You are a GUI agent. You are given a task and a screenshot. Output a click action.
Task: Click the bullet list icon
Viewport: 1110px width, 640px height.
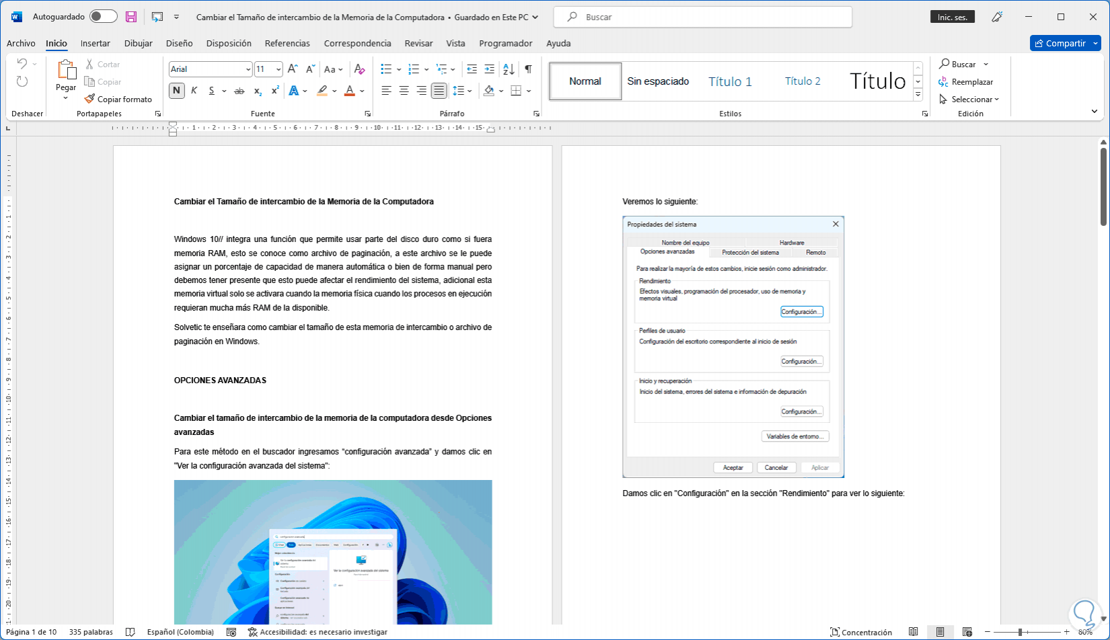(386, 69)
